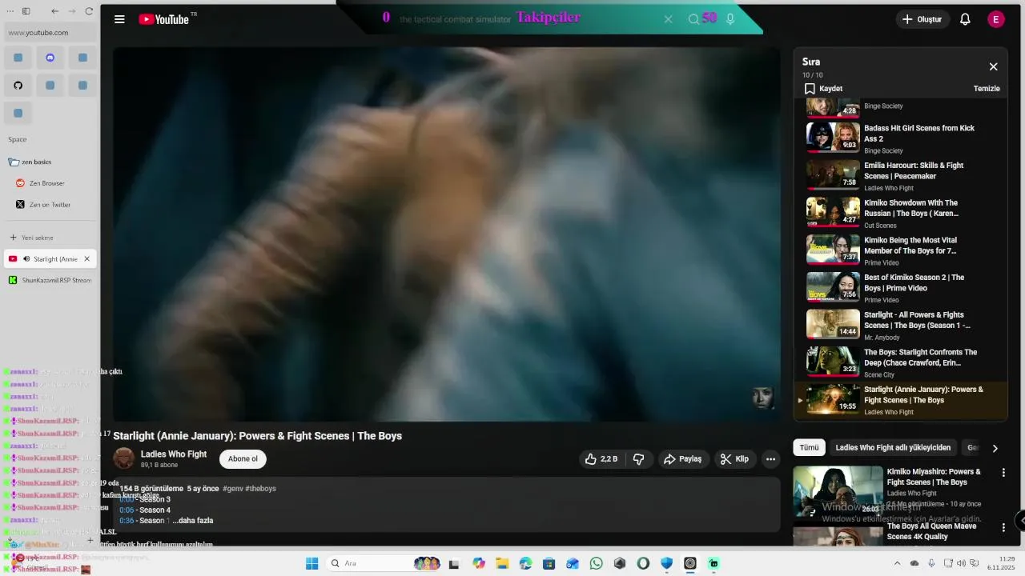Open Kimiko Showdown With The Russian video
1025x576 pixels.
(902, 214)
